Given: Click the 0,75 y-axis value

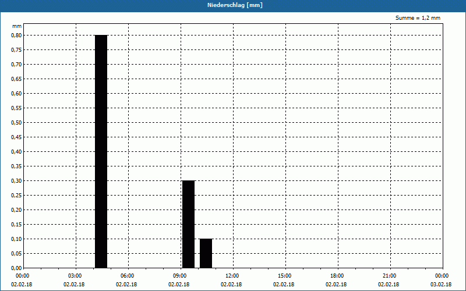Looking at the screenshot, I should pos(16,50).
